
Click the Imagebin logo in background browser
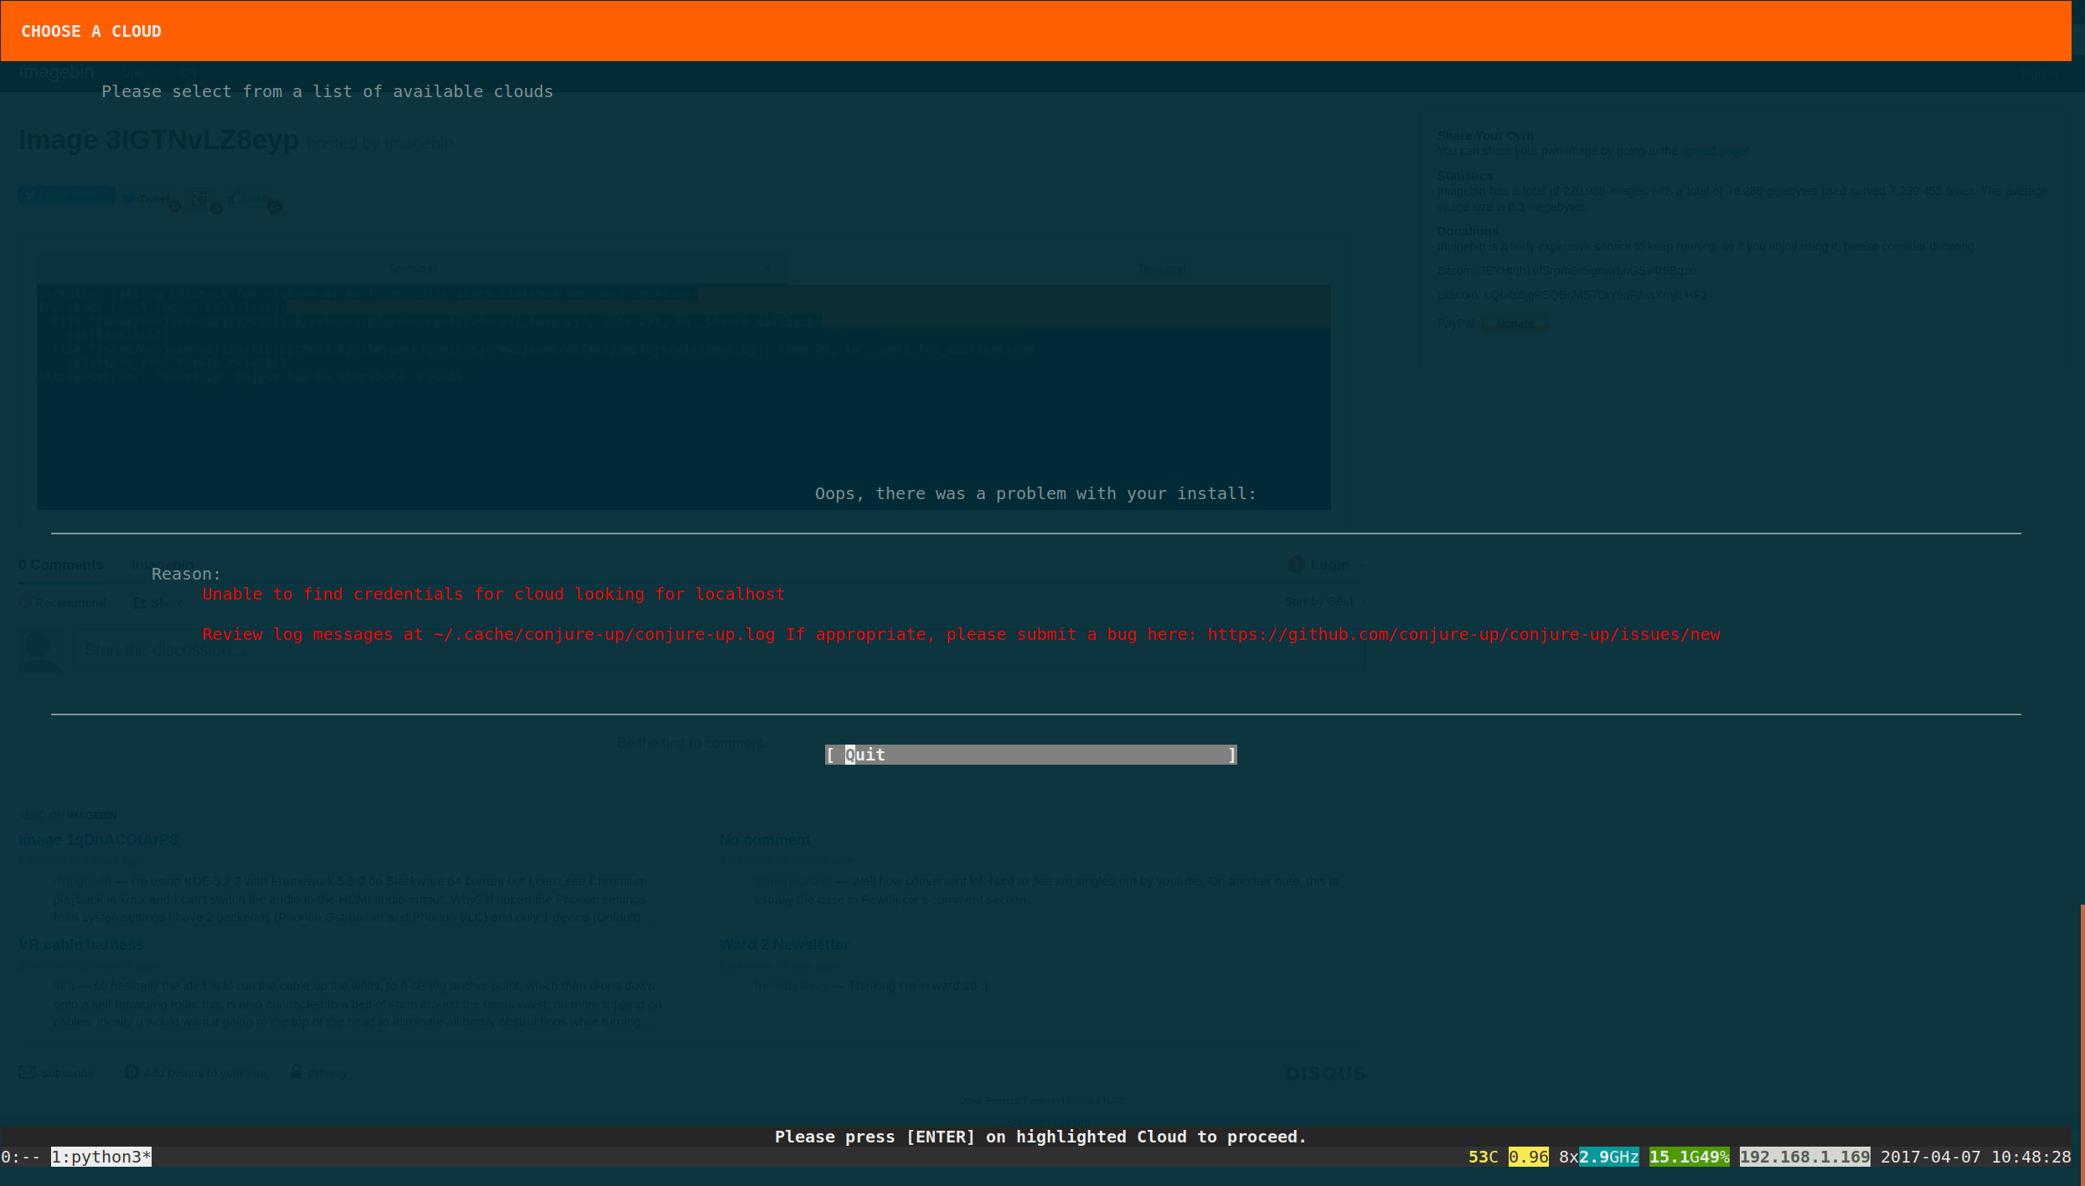[56, 72]
